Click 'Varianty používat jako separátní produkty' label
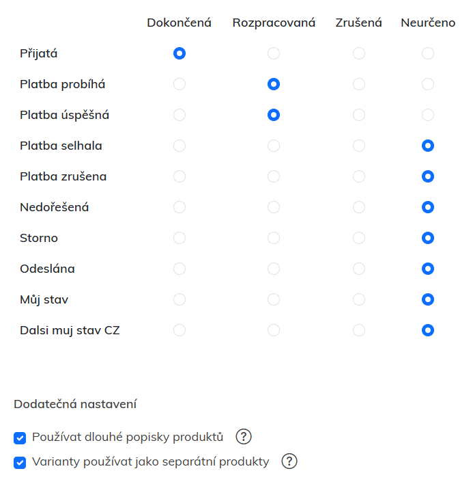The image size is (473, 484). pyautogui.click(x=150, y=461)
